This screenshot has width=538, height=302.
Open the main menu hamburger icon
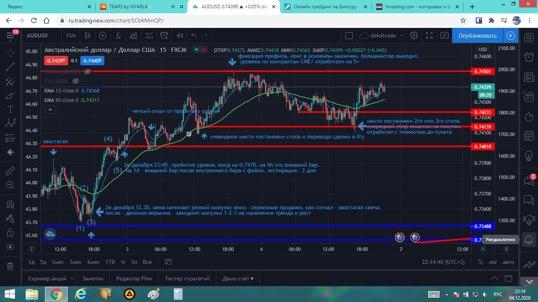click(10, 36)
